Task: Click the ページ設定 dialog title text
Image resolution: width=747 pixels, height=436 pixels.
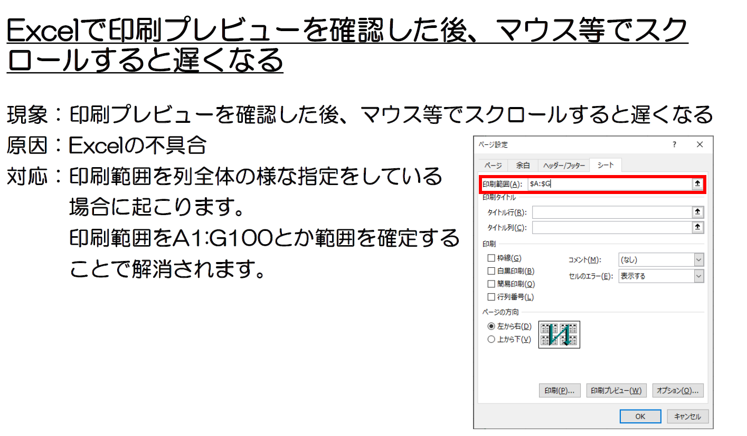Action: (493, 144)
